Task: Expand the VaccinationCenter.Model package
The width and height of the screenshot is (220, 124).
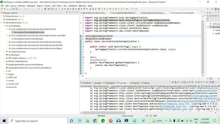Action: tap(7, 45)
